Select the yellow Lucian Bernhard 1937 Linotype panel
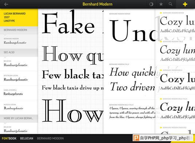 (x=19, y=18)
